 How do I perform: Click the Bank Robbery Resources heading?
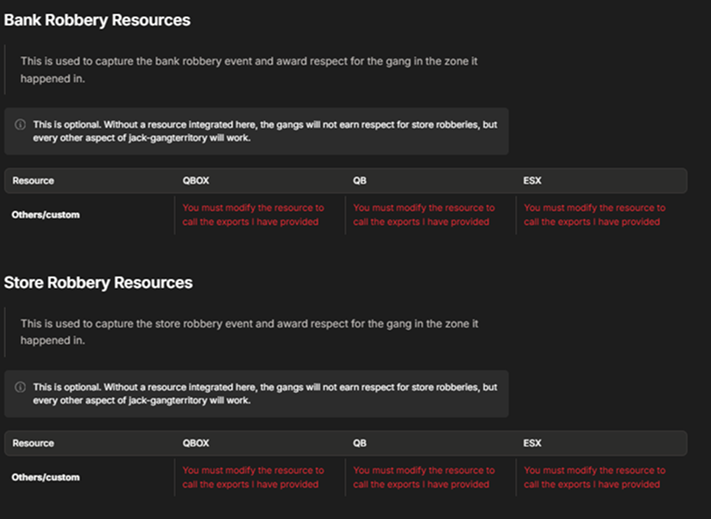click(x=97, y=20)
